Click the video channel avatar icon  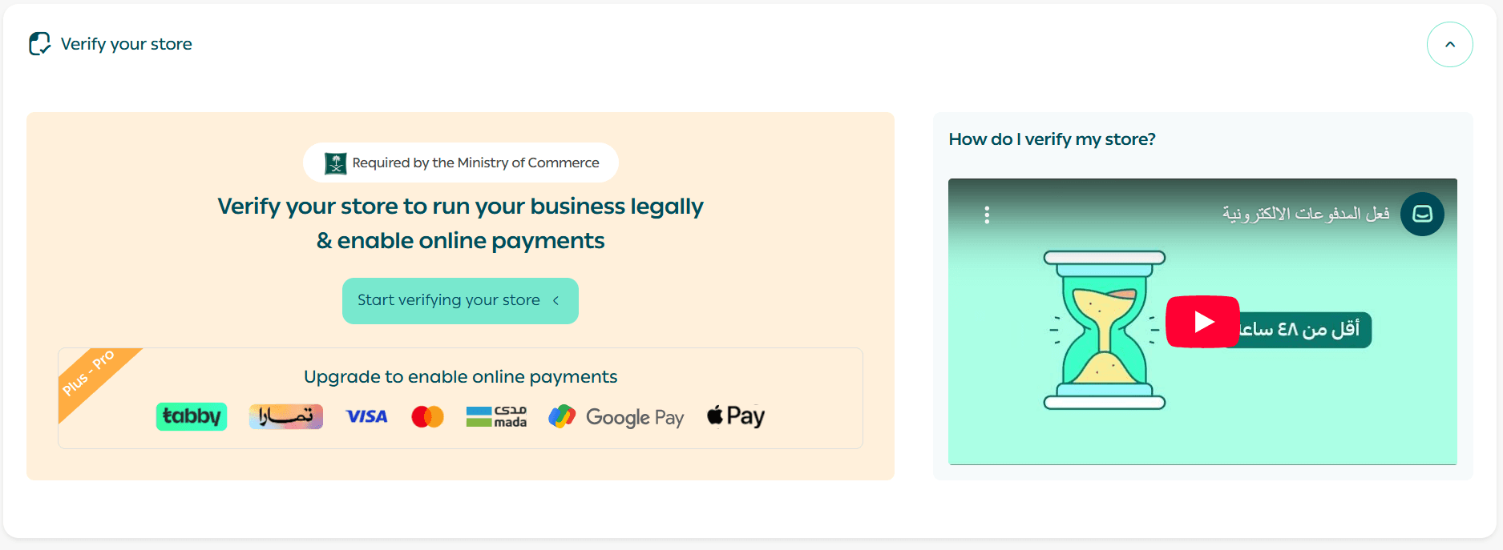coord(1422,215)
